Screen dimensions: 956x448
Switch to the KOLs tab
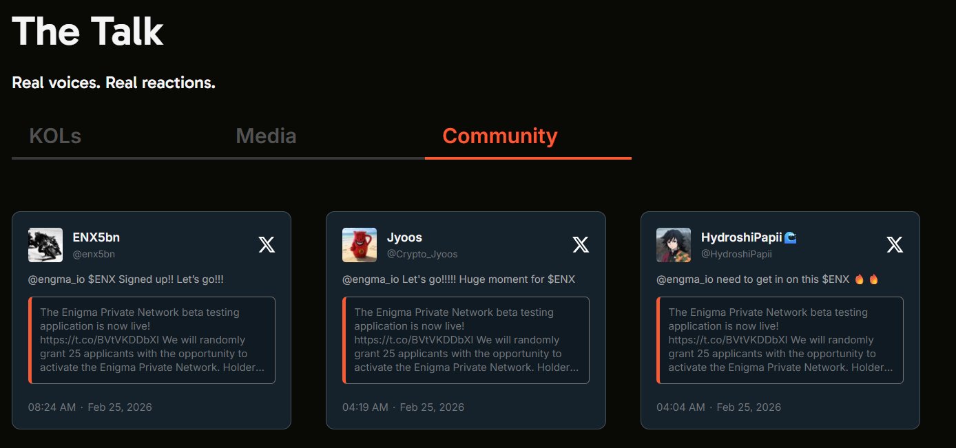(x=55, y=136)
